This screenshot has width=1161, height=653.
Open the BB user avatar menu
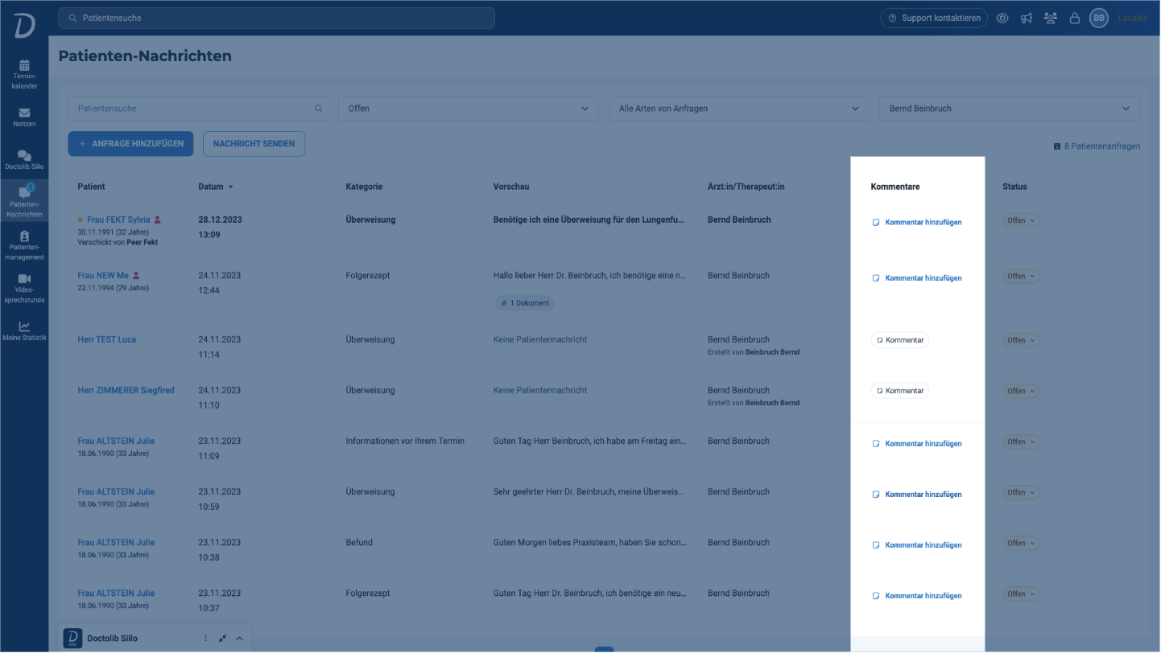click(1099, 18)
